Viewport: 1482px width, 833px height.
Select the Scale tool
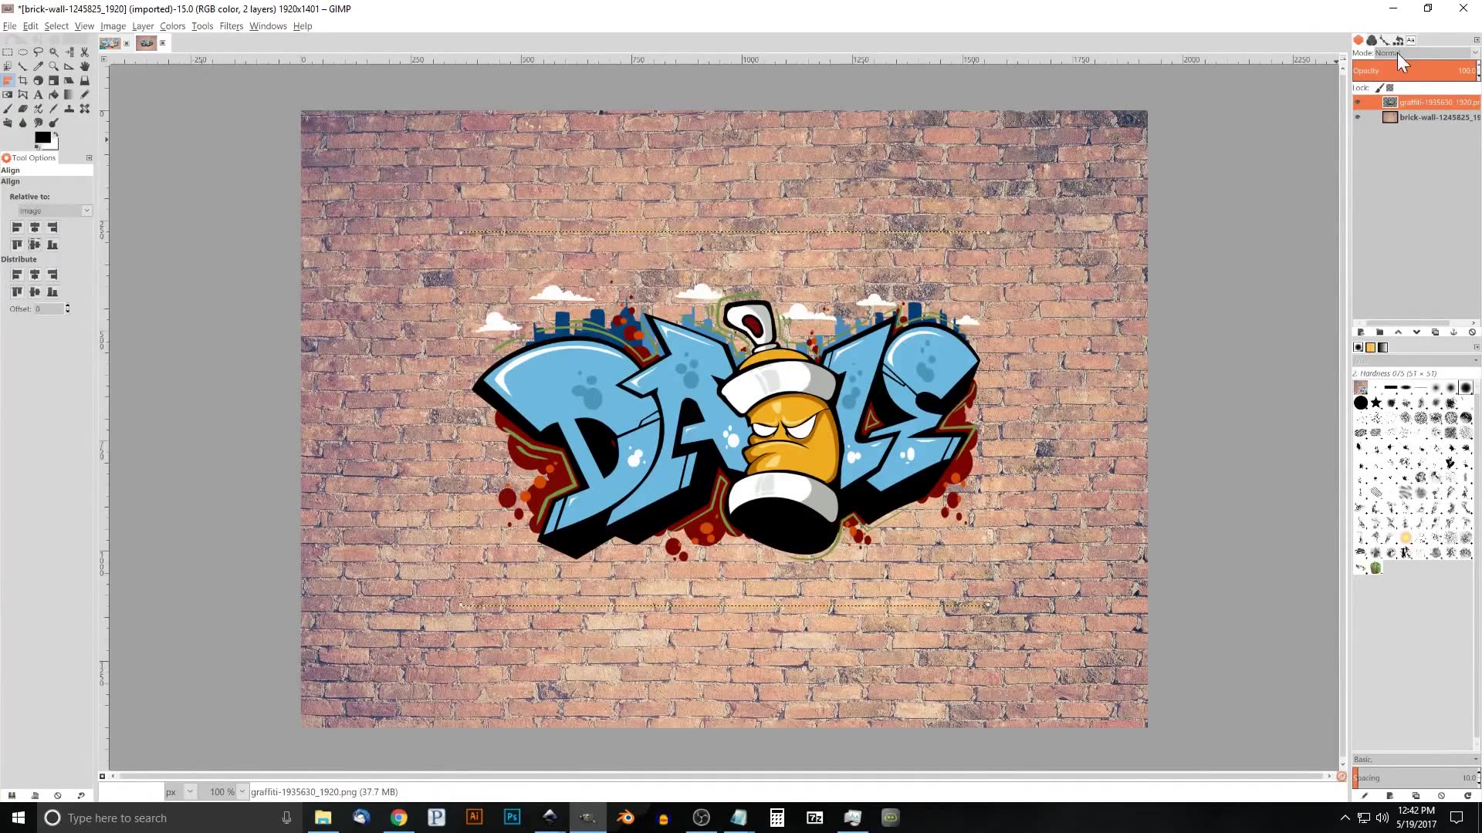[x=54, y=80]
